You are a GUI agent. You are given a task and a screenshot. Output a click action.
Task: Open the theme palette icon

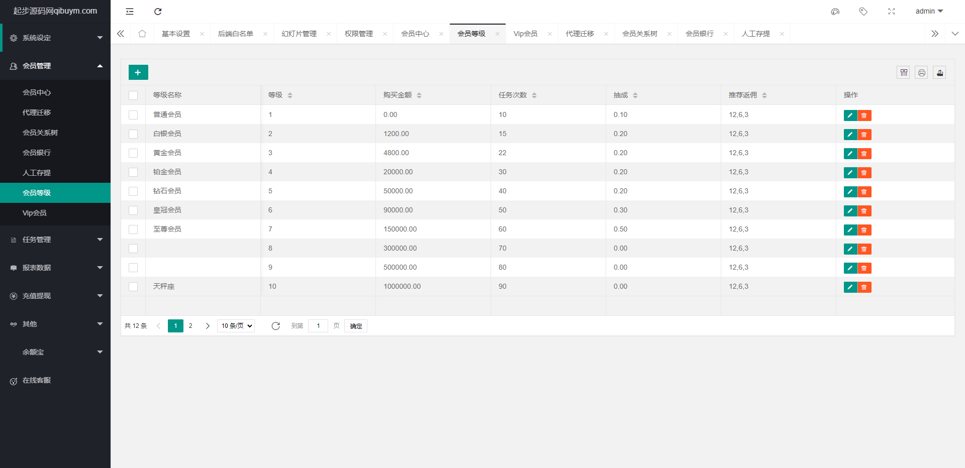coord(835,12)
